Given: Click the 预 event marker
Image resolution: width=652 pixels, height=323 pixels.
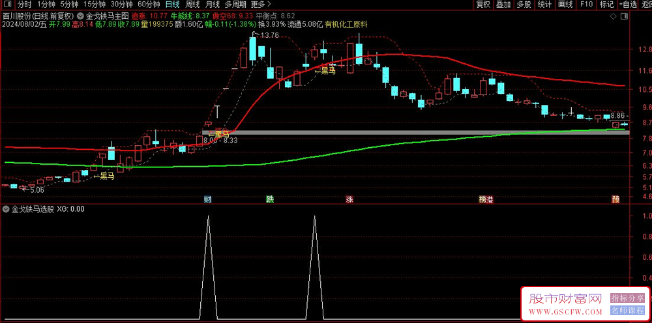Looking at the screenshot, I should [x=616, y=200].
